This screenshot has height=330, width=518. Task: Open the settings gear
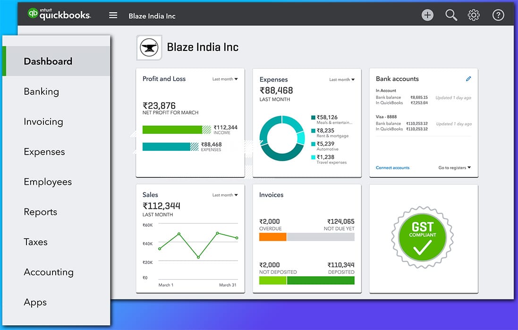[473, 15]
